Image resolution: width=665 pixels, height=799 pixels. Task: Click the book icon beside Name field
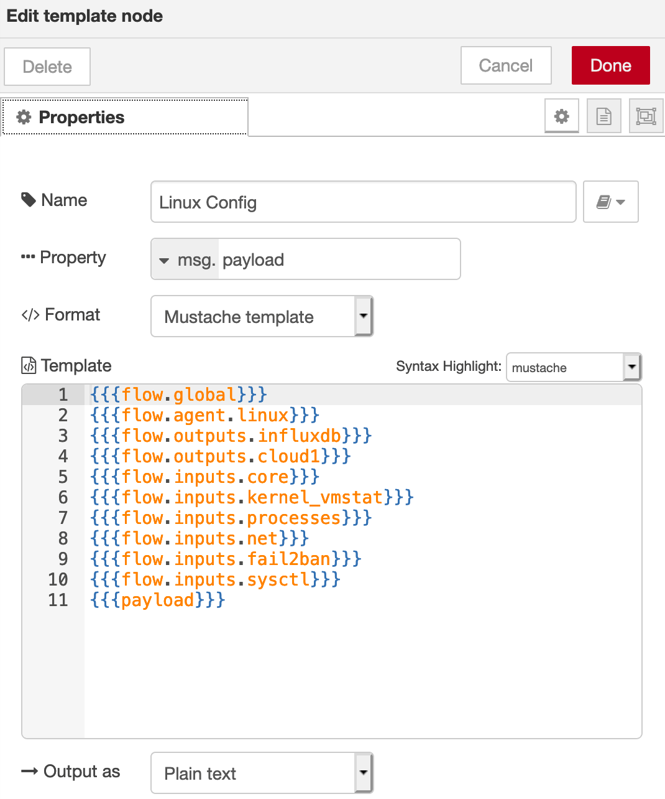click(x=610, y=202)
